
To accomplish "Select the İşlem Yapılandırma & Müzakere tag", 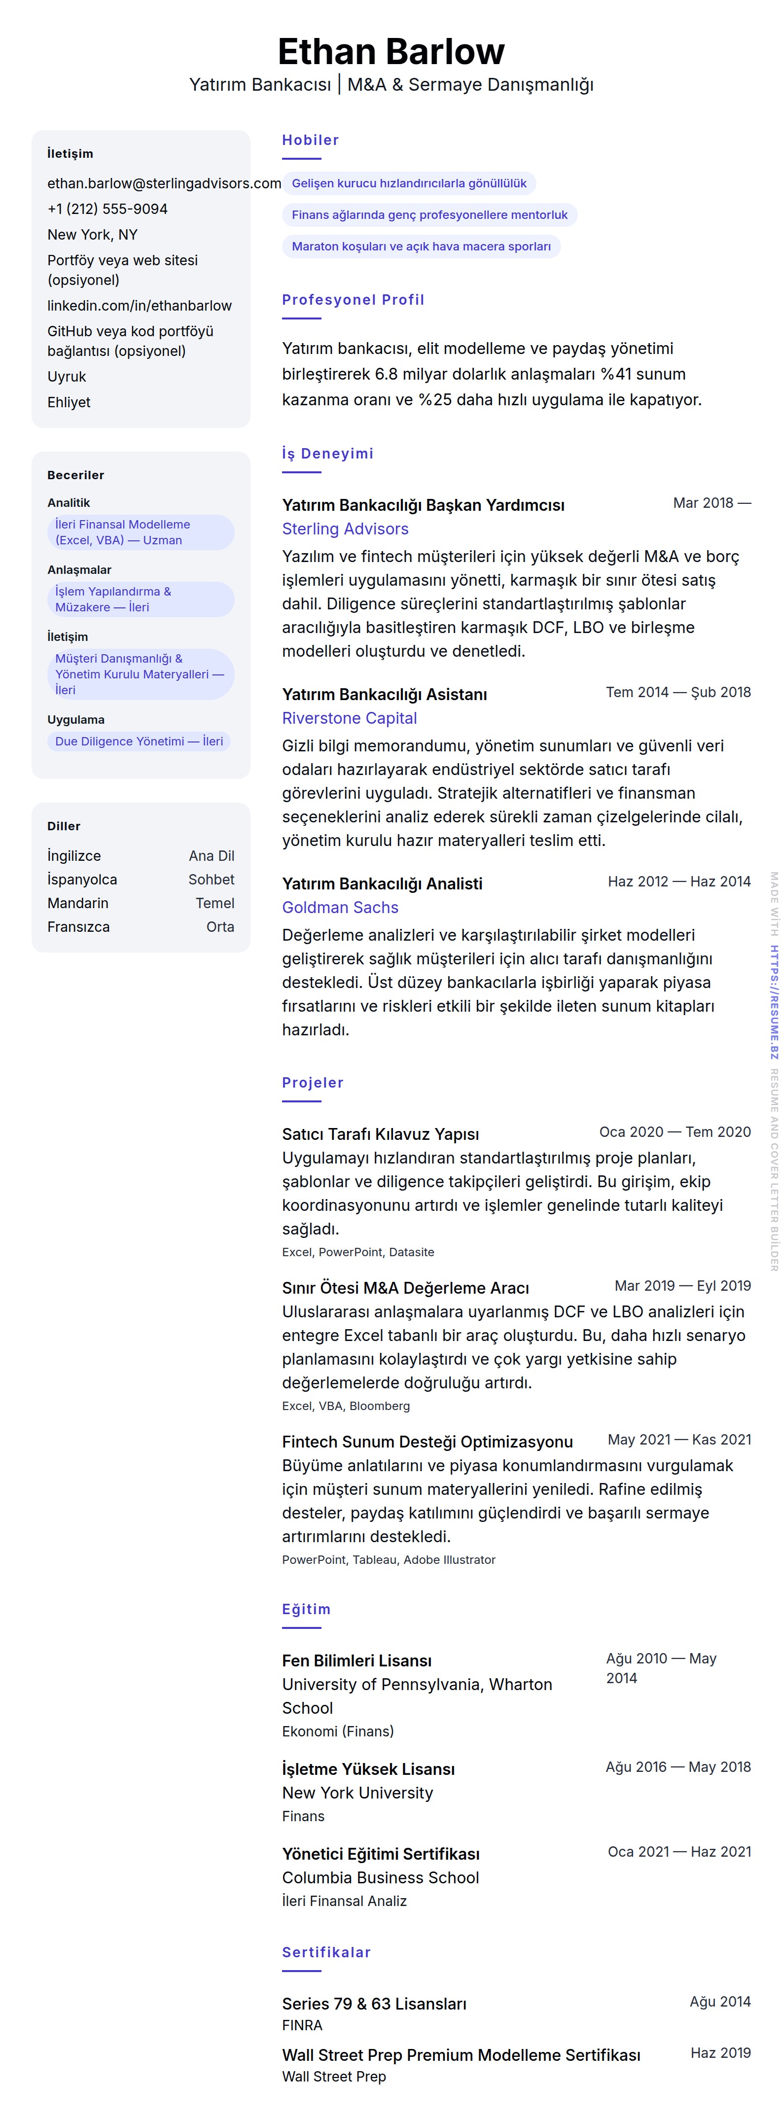I will pos(141,600).
